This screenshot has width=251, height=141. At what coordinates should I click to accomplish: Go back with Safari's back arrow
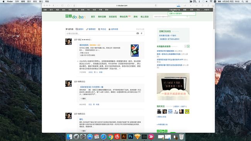[54, 5]
